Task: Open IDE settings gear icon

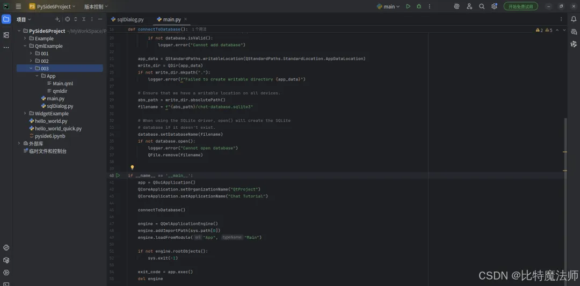Action: coord(494,6)
